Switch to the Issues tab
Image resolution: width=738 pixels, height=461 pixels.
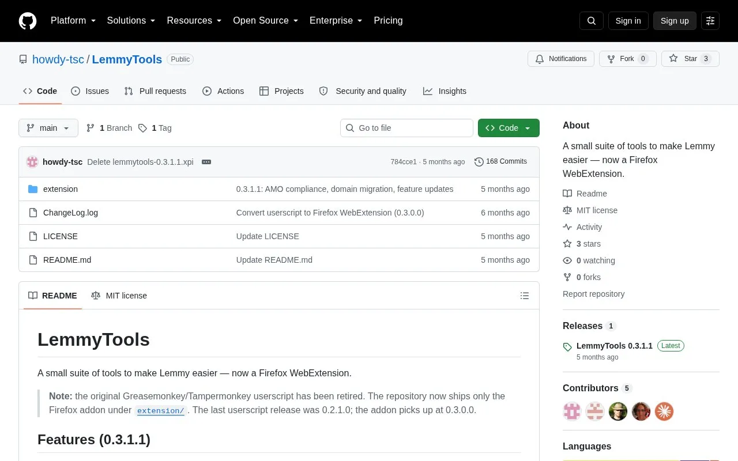[90, 91]
